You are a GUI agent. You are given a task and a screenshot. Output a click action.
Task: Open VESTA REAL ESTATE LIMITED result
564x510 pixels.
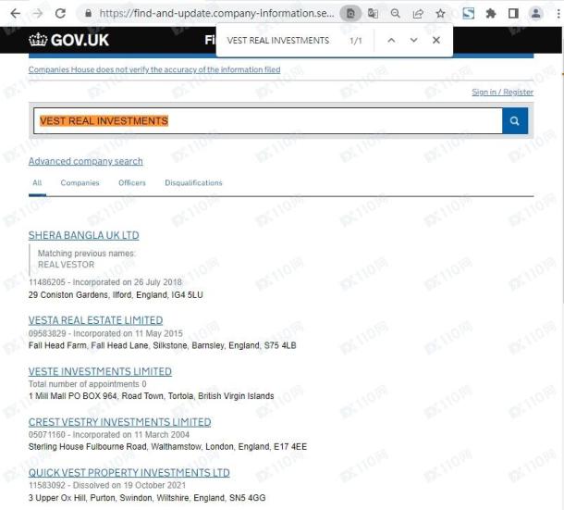[95, 320]
